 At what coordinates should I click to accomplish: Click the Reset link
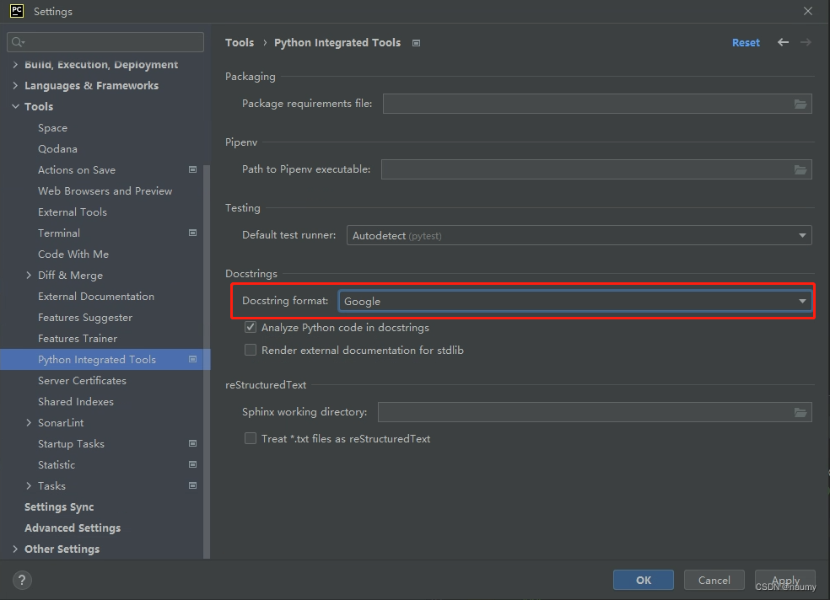click(x=746, y=43)
